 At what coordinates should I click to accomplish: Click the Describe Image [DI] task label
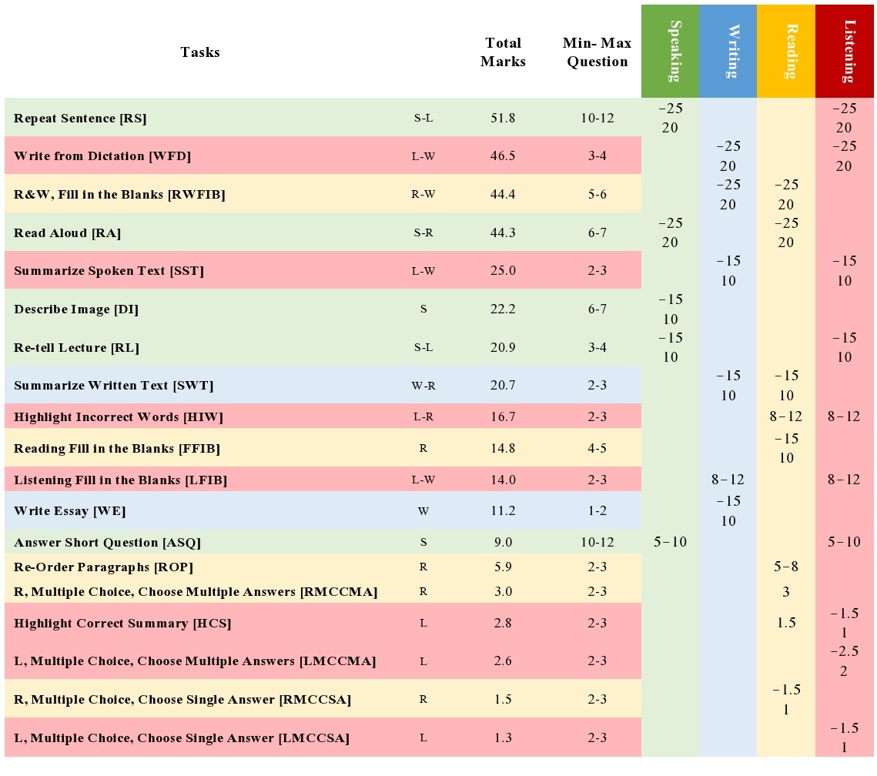point(76,309)
